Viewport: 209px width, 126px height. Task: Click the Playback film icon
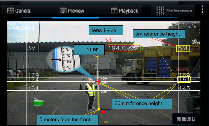point(114,11)
